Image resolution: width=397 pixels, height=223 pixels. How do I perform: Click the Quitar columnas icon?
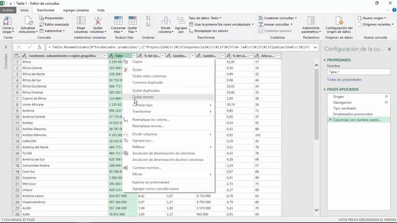tap(98, 21)
